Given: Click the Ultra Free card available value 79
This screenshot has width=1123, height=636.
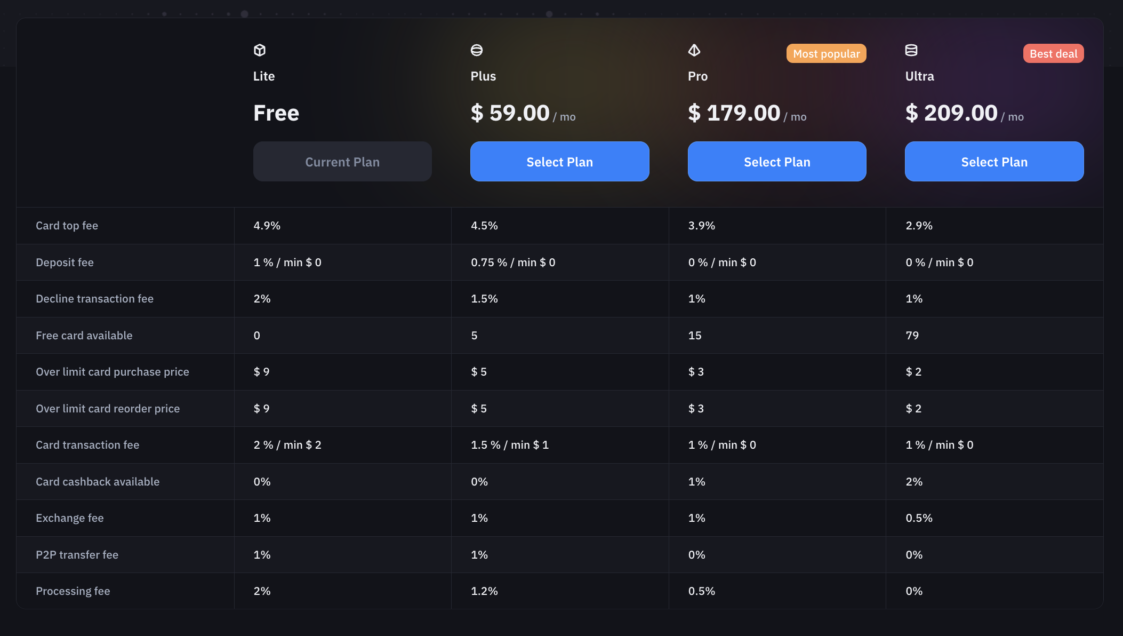Looking at the screenshot, I should pyautogui.click(x=912, y=336).
